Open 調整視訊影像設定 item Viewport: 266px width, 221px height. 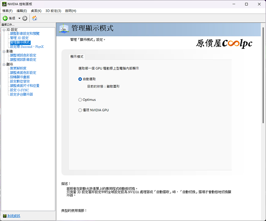[23, 60]
